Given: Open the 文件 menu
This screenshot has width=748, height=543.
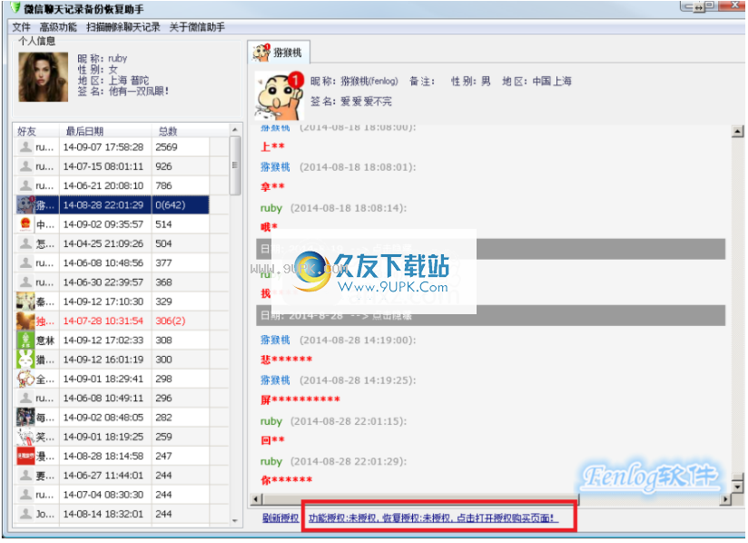Looking at the screenshot, I should (x=21, y=27).
